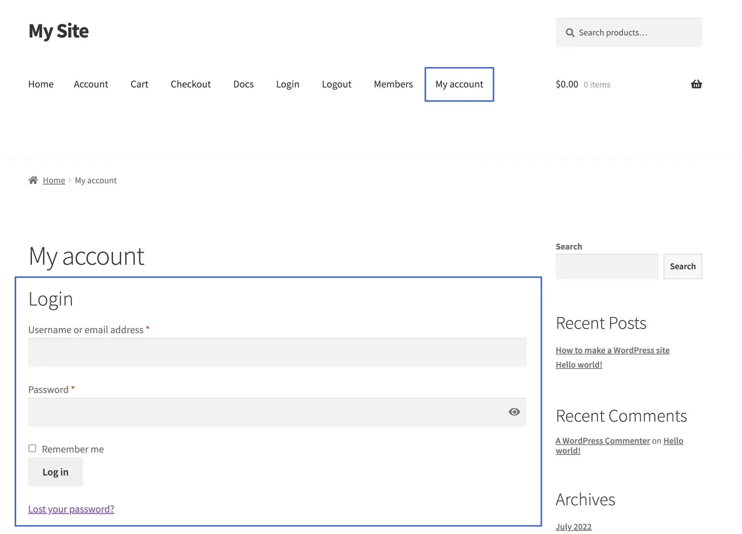Image resolution: width=742 pixels, height=534 pixels.
Task: Click the "$0.00 0 items" cart total
Action: click(x=583, y=84)
